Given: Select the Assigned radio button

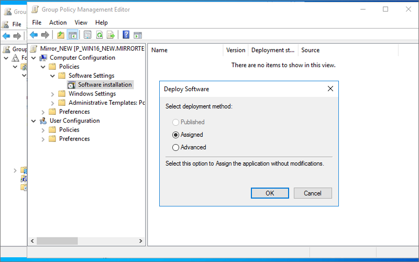Looking at the screenshot, I should click(x=175, y=135).
